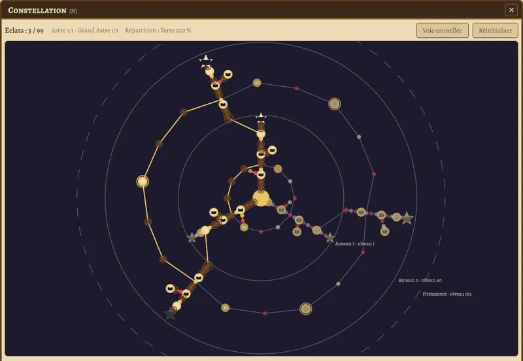
Task: Click bright node directly below the central white star
Action: 261,134
